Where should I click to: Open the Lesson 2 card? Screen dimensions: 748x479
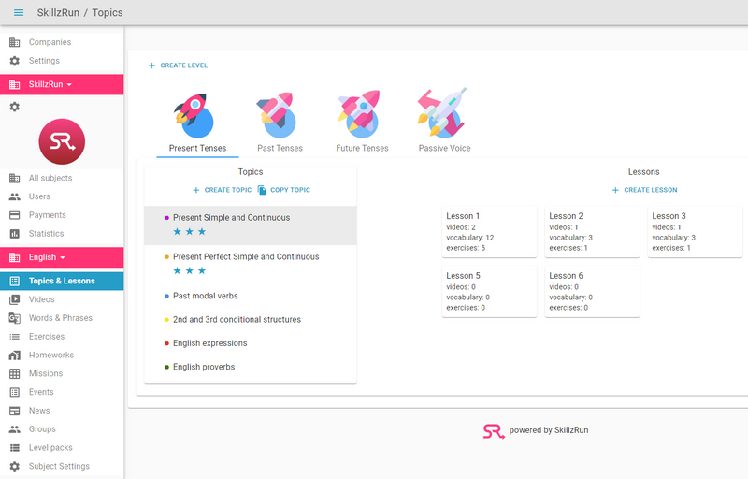[592, 232]
